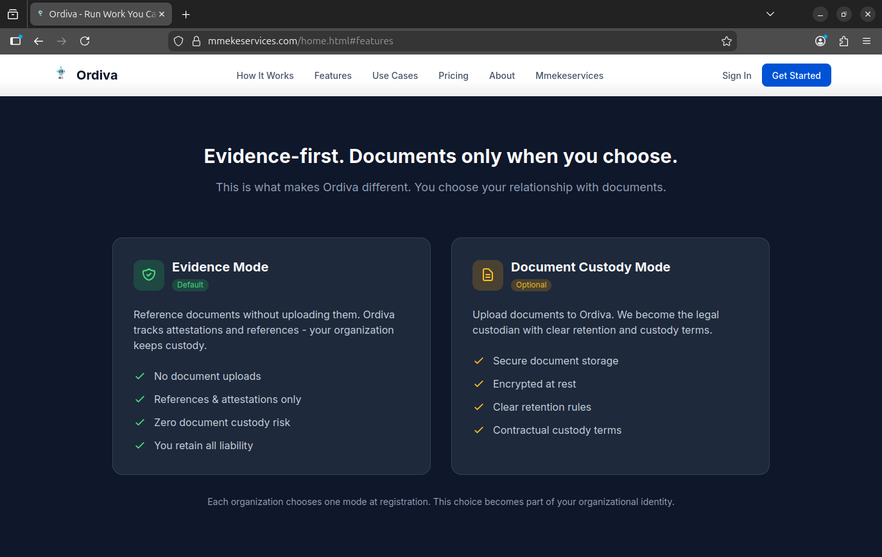
Task: Click the Evidence Mode card heading
Action: click(220, 267)
